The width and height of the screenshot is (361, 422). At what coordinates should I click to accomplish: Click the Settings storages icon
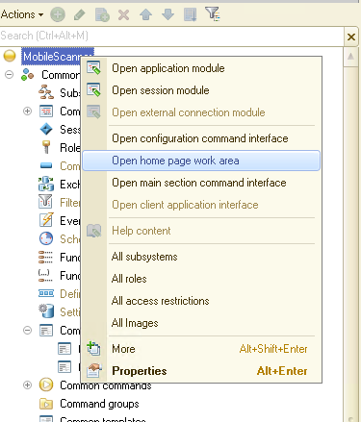point(46,311)
